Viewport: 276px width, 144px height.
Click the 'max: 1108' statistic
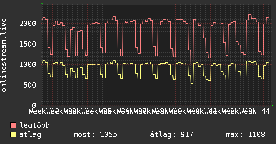(x=246, y=135)
